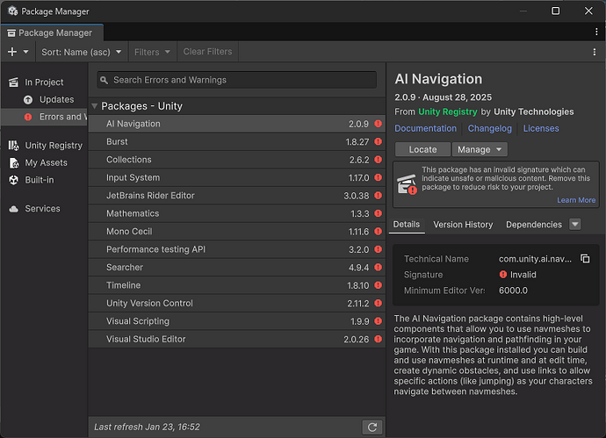Open the Package Manager three-dot options menu
The width and height of the screenshot is (606, 438).
click(x=595, y=52)
